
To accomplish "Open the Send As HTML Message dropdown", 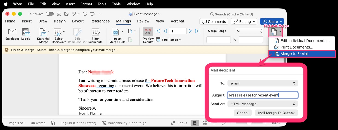I will click(x=262, y=104).
